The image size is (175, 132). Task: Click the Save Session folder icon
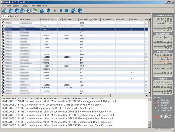point(23,11)
